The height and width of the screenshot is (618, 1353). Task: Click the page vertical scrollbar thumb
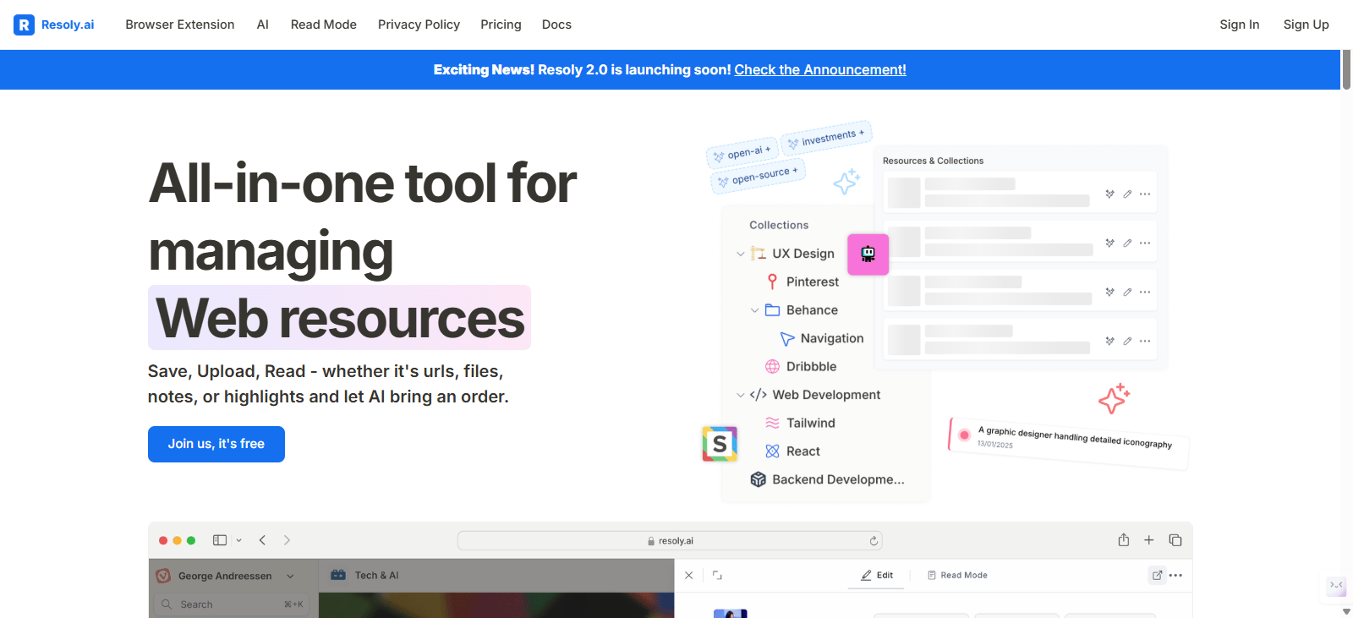pos(1346,69)
